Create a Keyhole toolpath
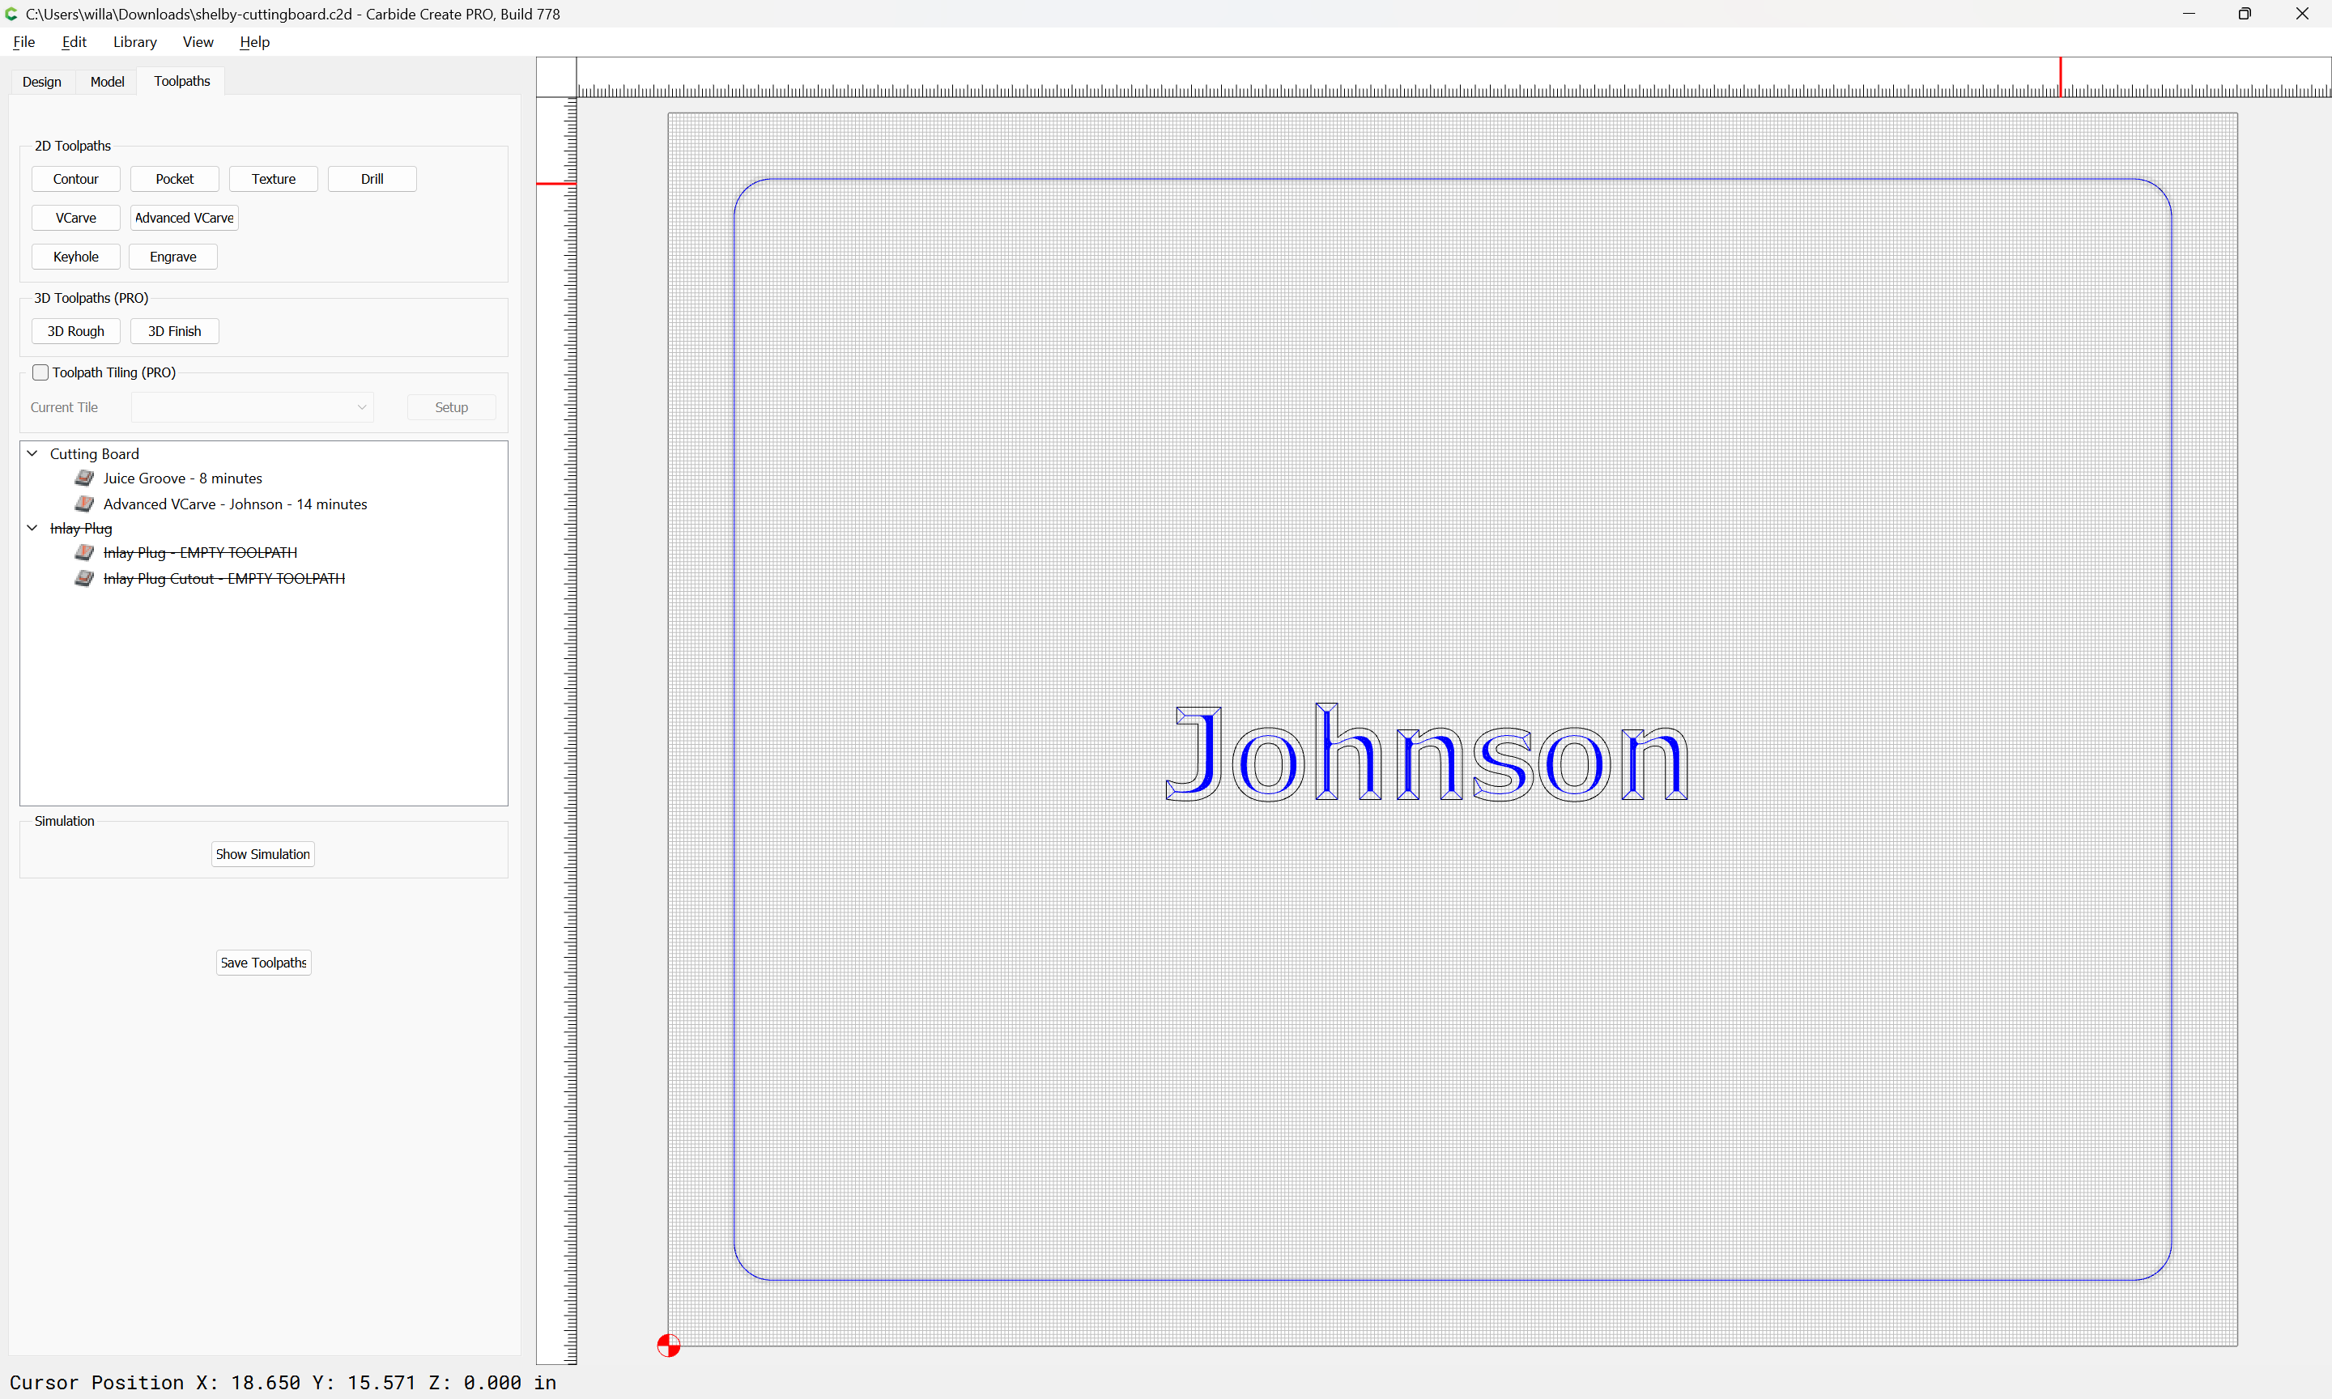 (75, 257)
